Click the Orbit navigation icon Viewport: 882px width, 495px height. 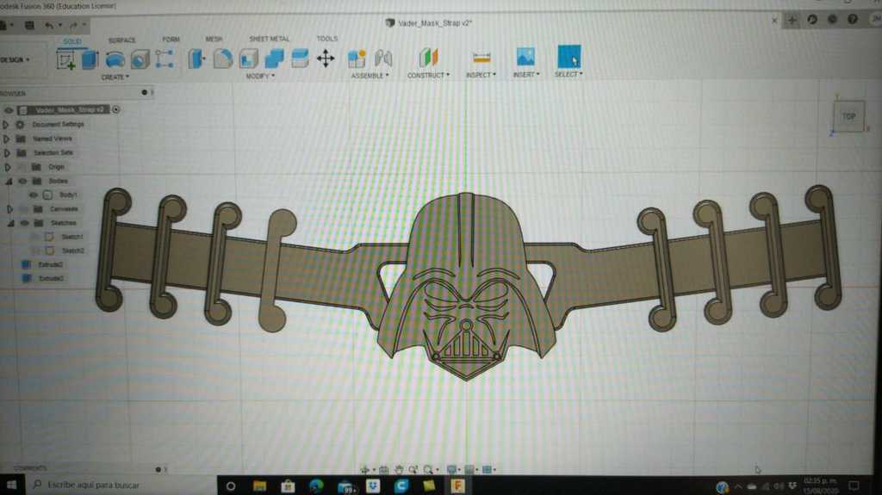point(364,469)
